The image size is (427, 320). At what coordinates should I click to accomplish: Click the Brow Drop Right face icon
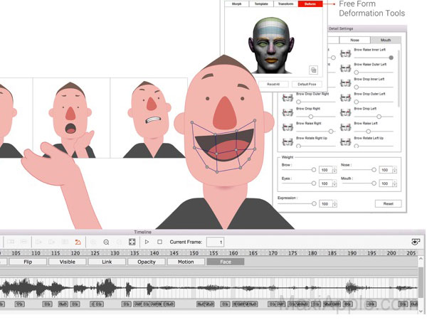click(x=288, y=112)
